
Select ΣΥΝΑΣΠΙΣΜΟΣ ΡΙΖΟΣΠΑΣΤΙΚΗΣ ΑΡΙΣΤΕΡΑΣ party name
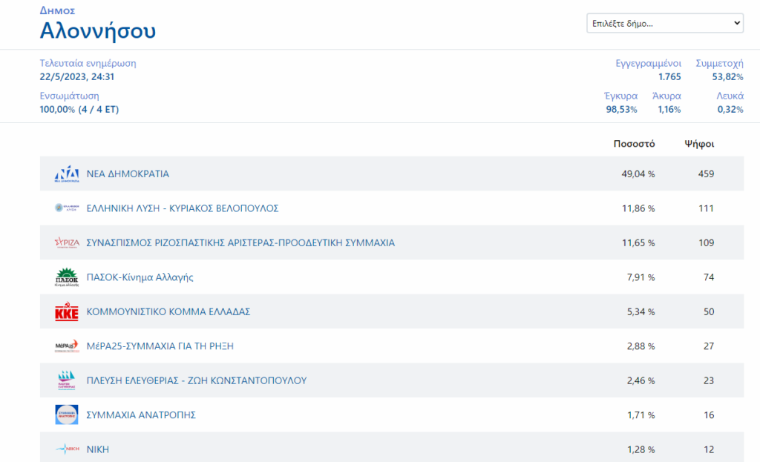pos(240,242)
